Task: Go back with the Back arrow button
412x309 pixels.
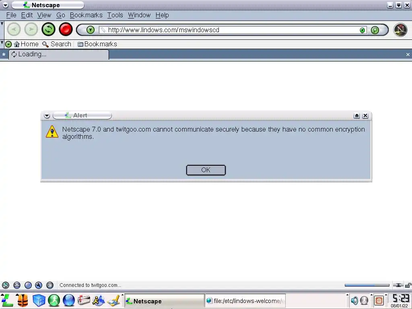Action: 14,29
